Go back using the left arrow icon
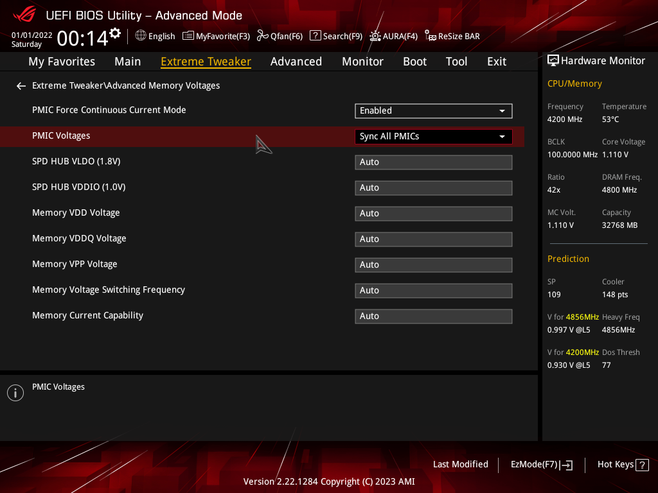Screen dimensions: 658x493 coord(21,86)
